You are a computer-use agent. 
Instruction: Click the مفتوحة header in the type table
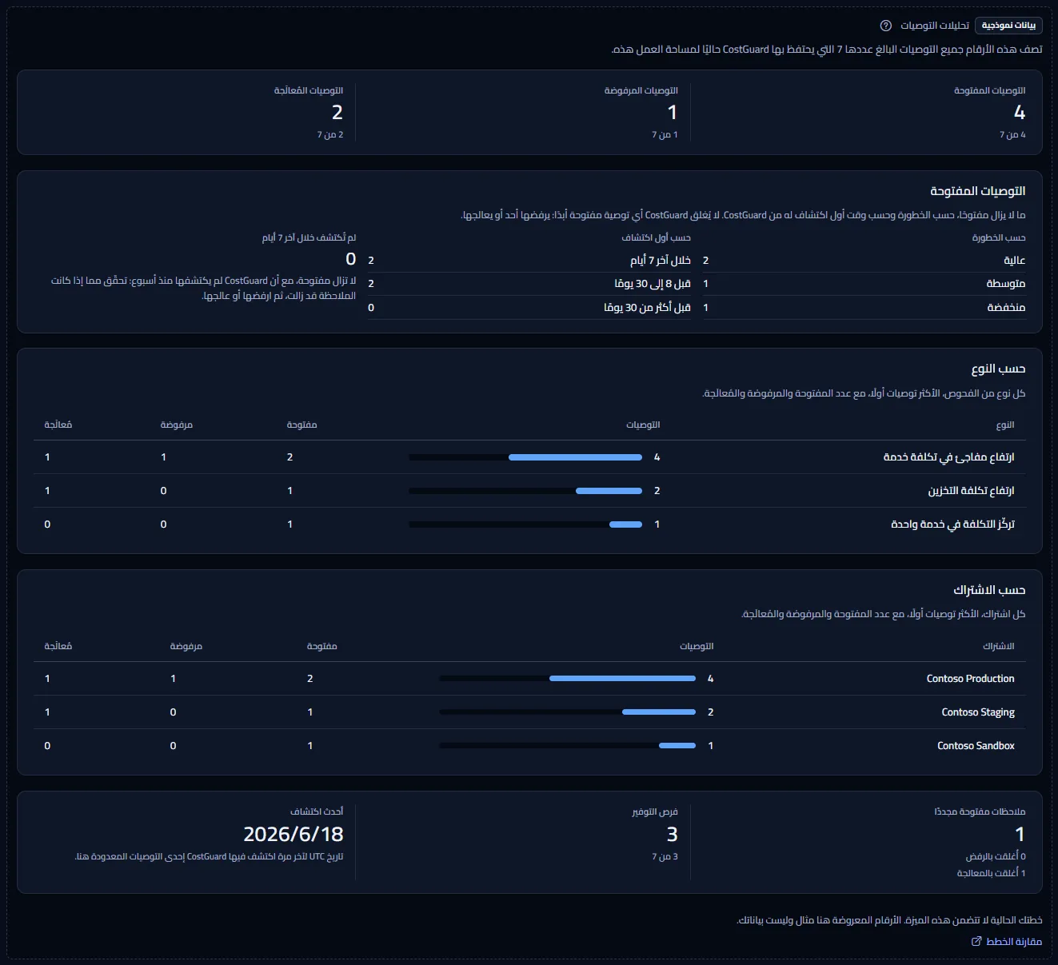(x=302, y=425)
